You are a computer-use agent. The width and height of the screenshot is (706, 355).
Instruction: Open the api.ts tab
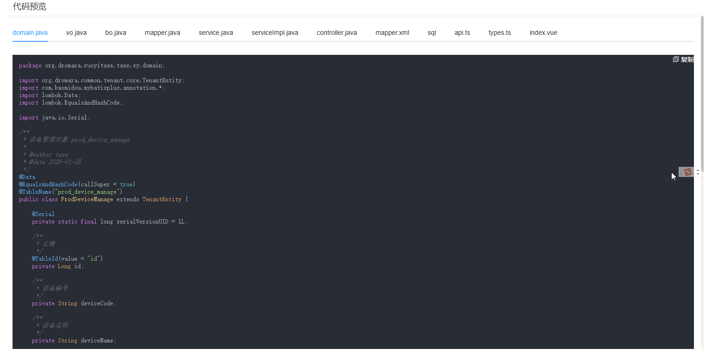[x=462, y=33]
